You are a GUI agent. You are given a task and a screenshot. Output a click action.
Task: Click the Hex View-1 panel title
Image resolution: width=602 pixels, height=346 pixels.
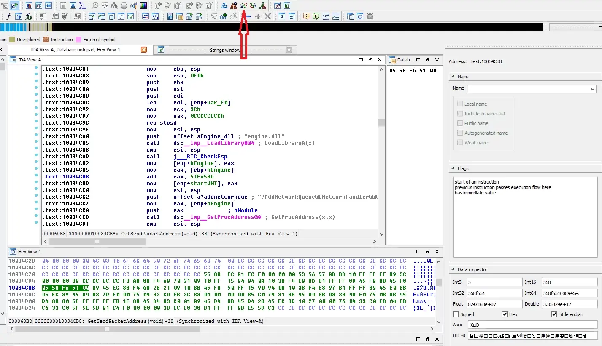click(x=30, y=252)
